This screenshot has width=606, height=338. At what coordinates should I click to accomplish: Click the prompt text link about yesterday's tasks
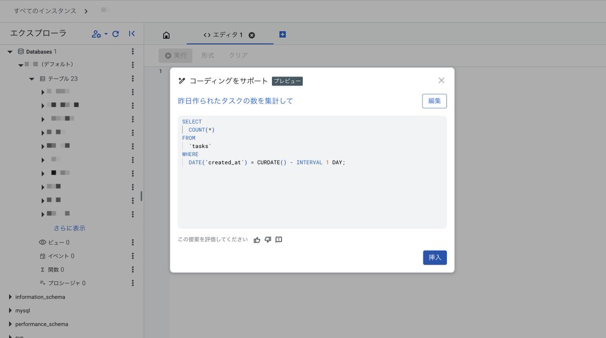click(x=236, y=101)
